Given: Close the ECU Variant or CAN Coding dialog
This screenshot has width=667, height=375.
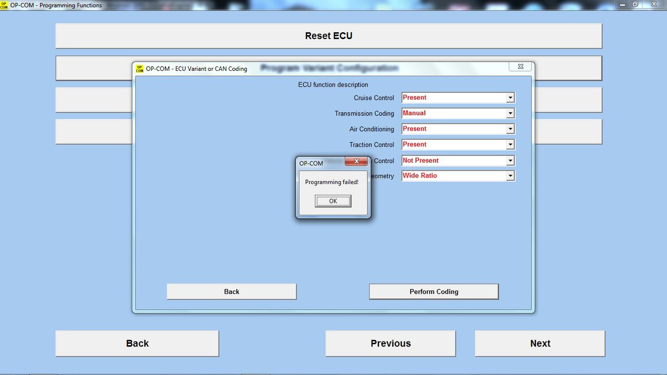Looking at the screenshot, I should coord(520,66).
